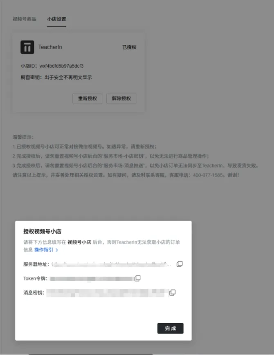Click the 授权视频号小店 dialog title
The height and width of the screenshot is (355, 274).
43,231
